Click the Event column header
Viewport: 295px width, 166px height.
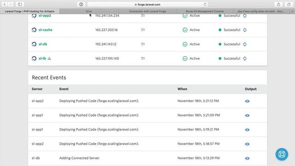[x=64, y=89]
